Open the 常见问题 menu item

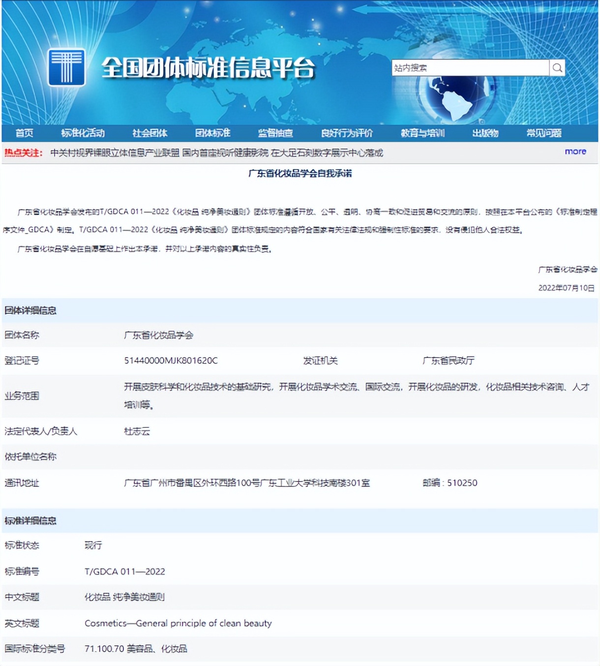pyautogui.click(x=544, y=133)
